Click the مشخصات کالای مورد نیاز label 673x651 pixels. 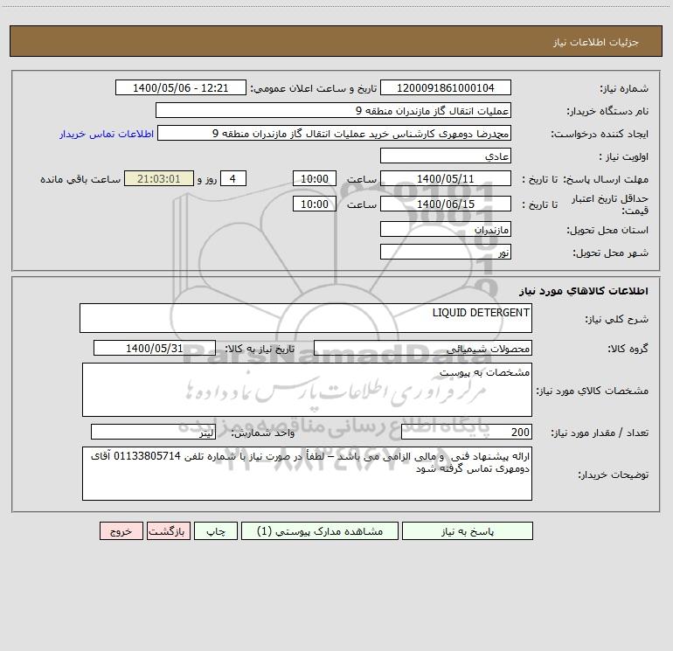(x=593, y=391)
